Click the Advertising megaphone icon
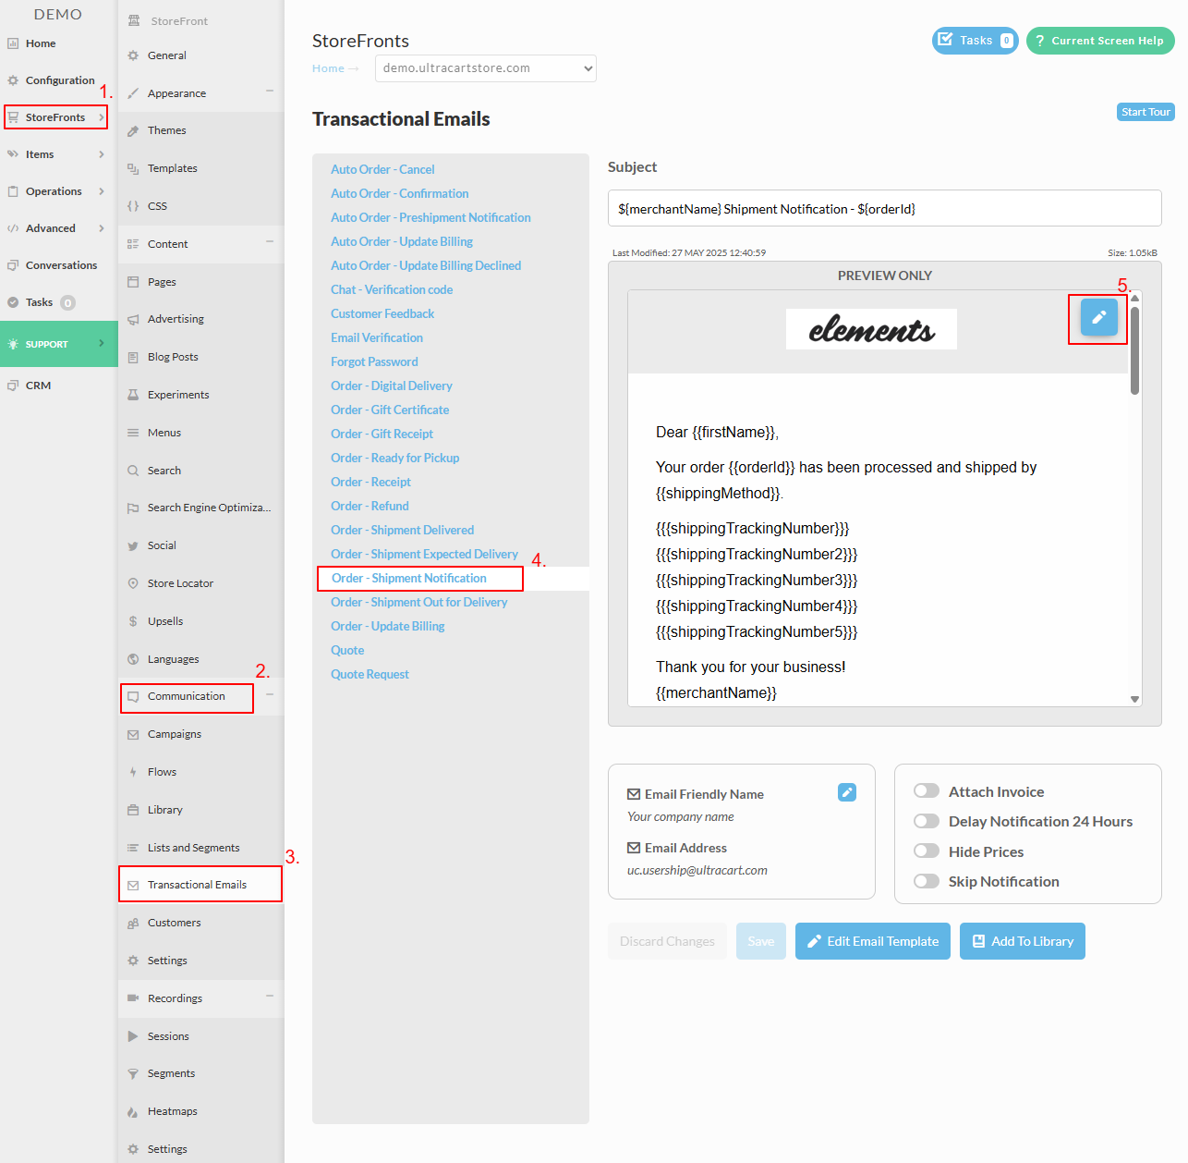This screenshot has height=1163, width=1188. (133, 319)
